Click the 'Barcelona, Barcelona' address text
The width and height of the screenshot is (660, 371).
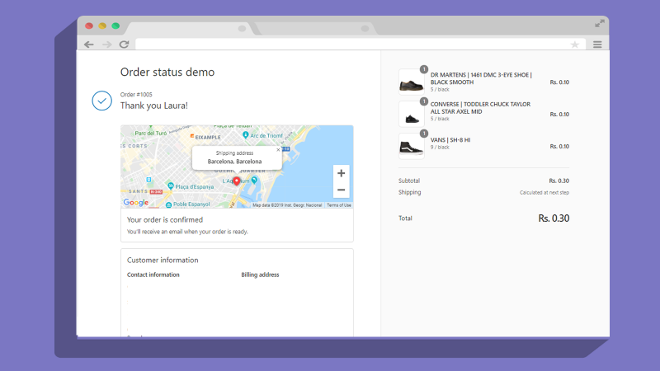click(x=234, y=162)
